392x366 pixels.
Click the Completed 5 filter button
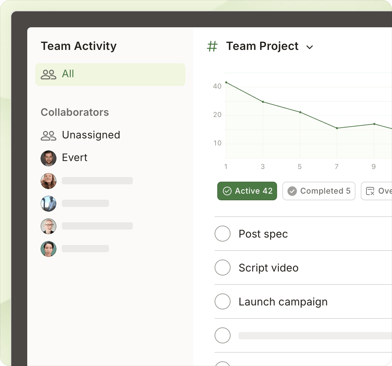point(319,191)
